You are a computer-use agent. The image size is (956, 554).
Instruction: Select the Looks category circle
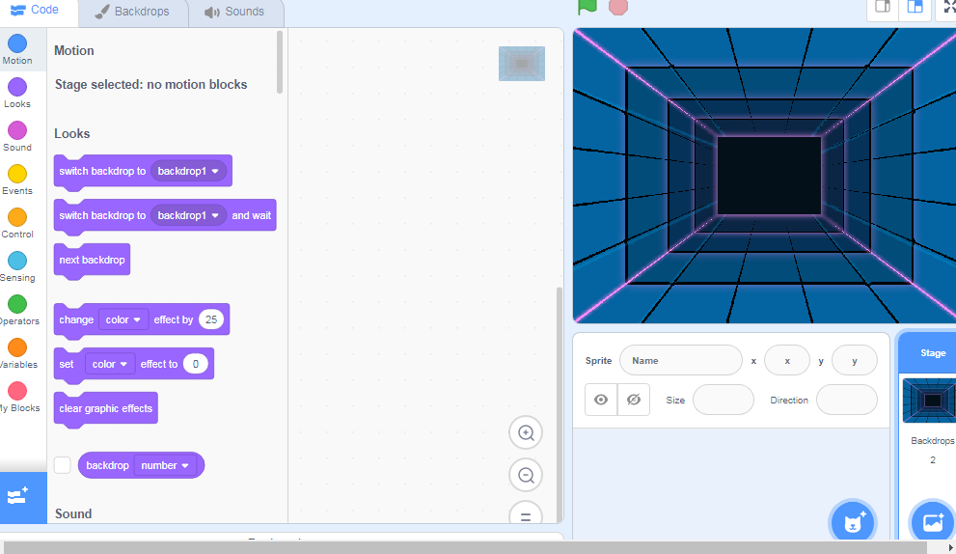click(17, 87)
